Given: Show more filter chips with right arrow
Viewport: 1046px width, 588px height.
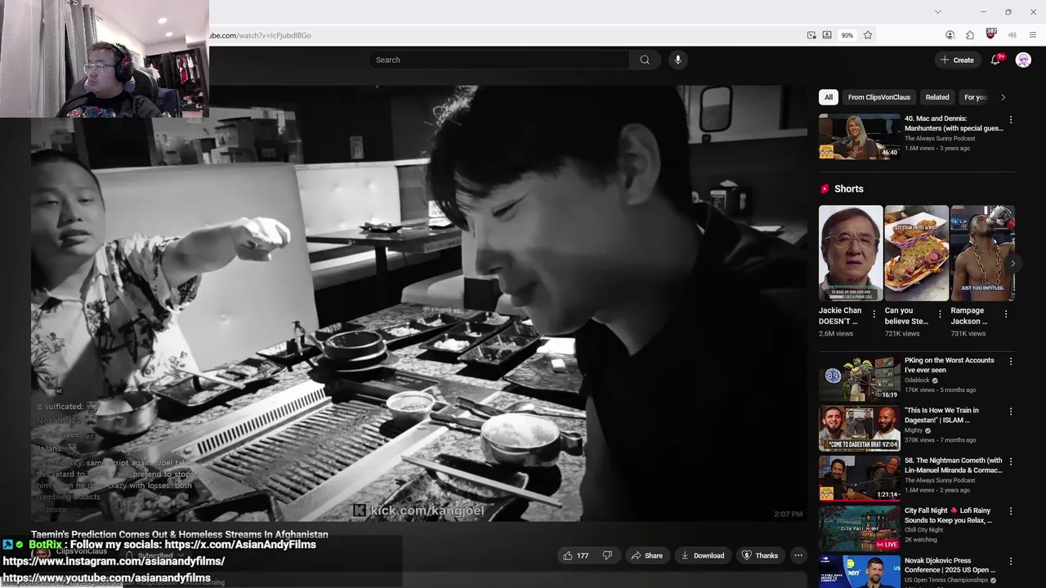Looking at the screenshot, I should pyautogui.click(x=1003, y=97).
